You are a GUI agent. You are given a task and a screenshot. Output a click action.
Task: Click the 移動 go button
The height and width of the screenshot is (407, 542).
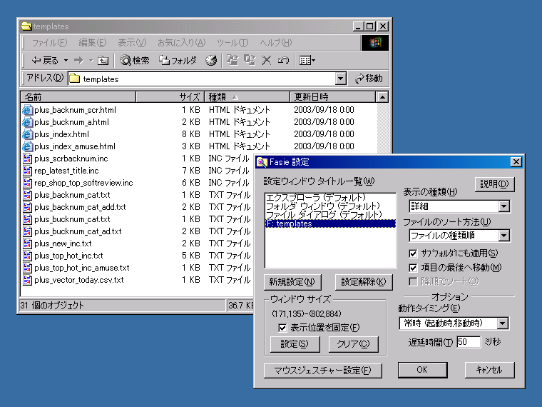(x=369, y=79)
